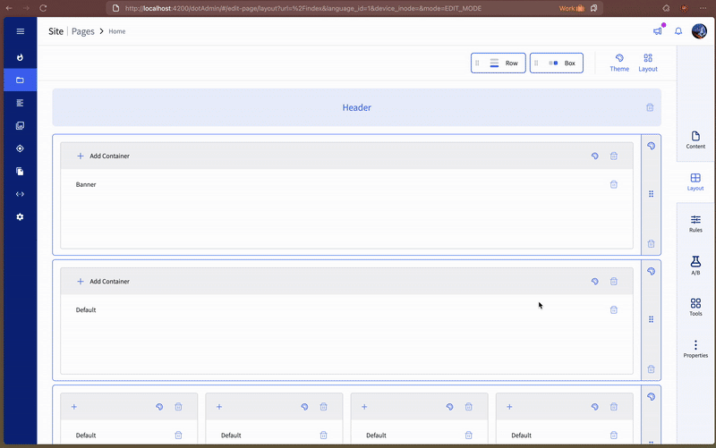This screenshot has height=448, width=716.
Task: Click the announcements megaphone icon
Action: point(658,31)
